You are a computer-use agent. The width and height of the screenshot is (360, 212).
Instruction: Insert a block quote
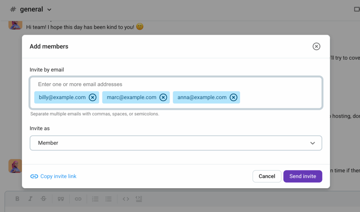[x=61, y=199]
